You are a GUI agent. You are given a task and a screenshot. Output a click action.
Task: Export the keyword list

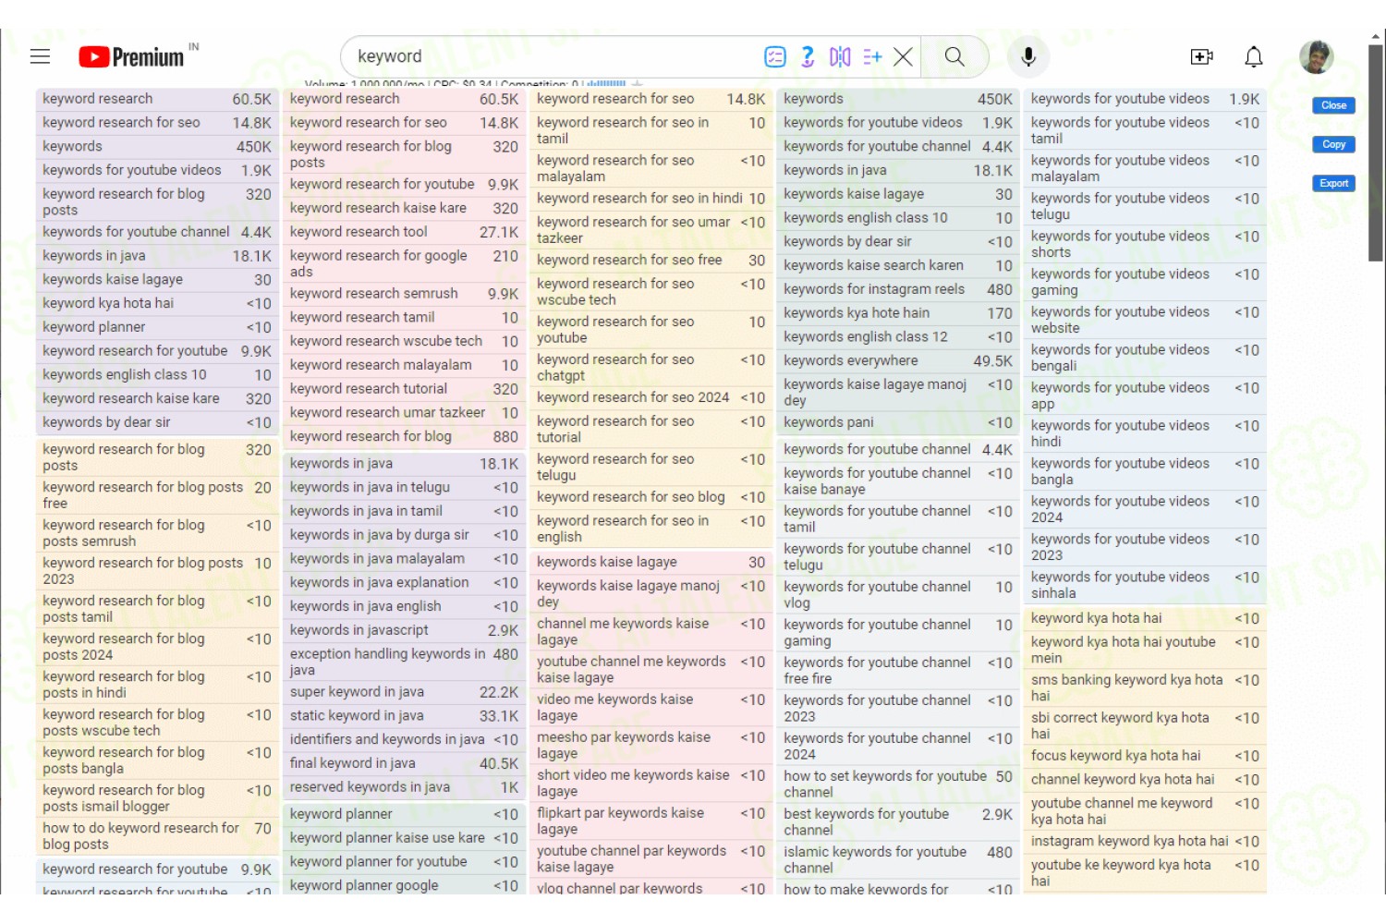coord(1333,183)
